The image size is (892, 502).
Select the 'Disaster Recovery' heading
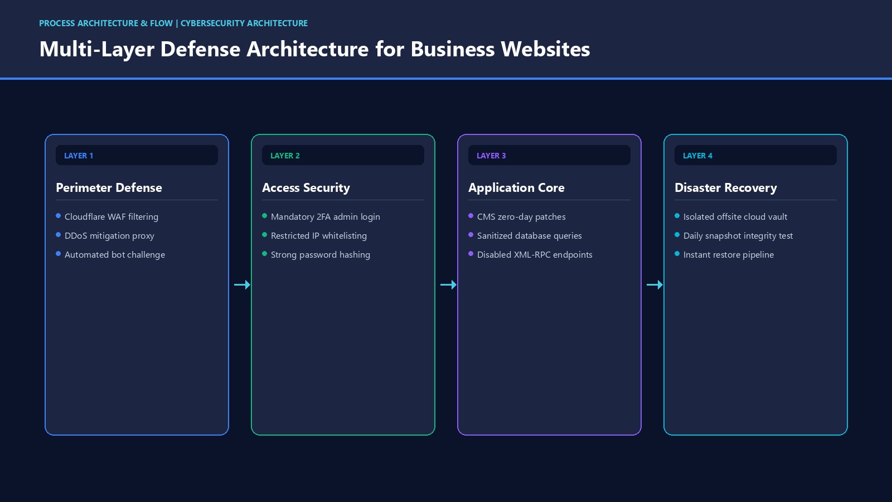(x=725, y=188)
